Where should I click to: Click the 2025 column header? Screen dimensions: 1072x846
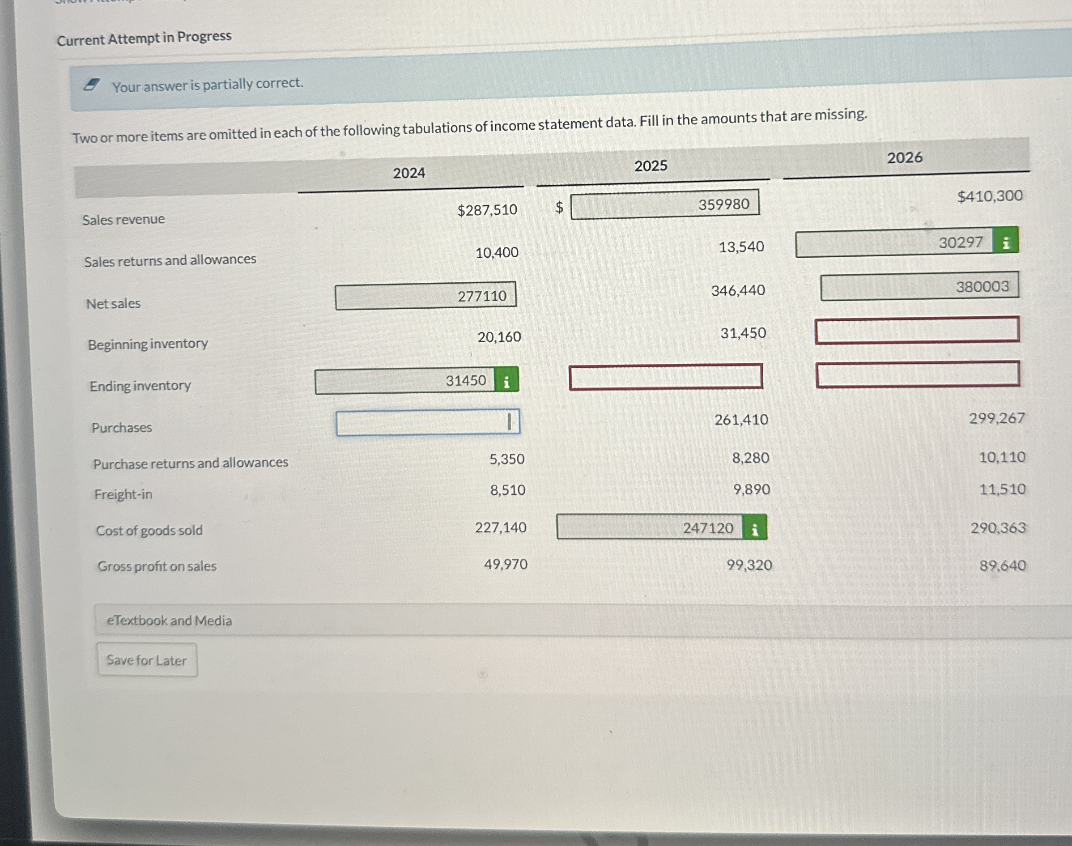651,166
